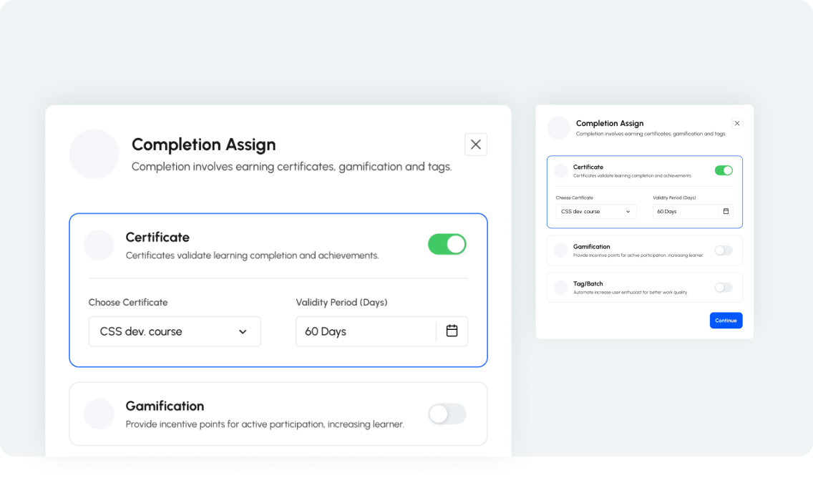Screen dimensions: 813x478
Task: Select 'Gamification' heading in large dialog
Action: [165, 406]
